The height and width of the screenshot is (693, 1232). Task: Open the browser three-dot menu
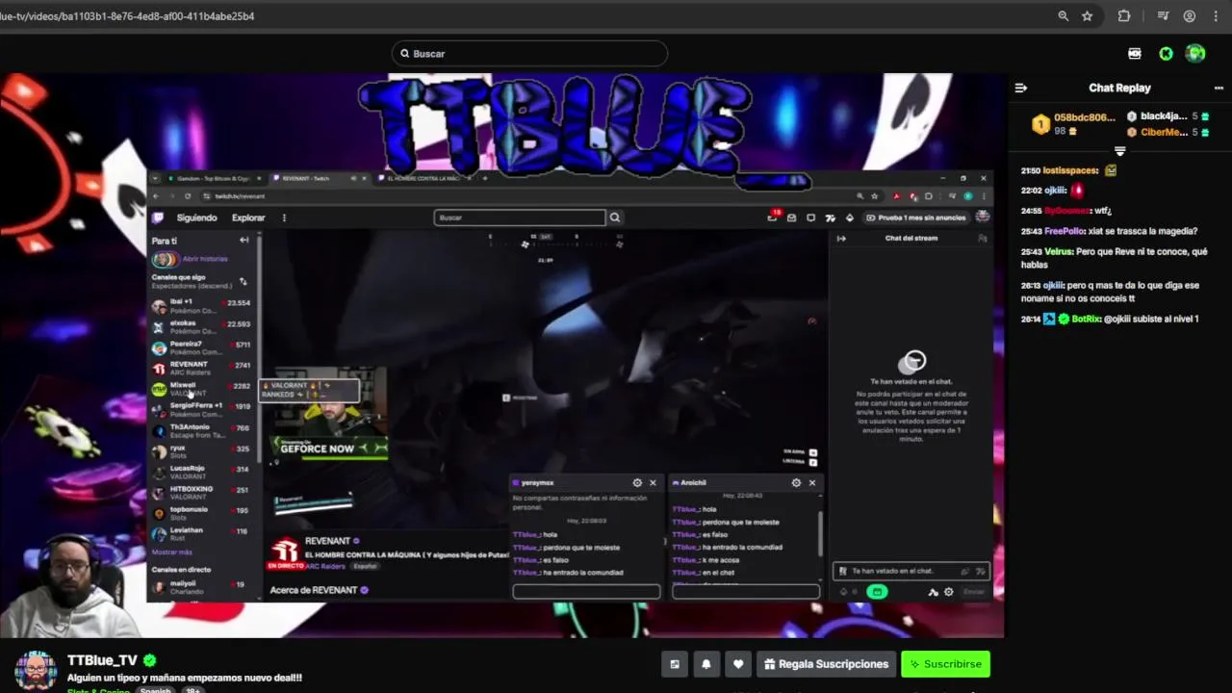[1216, 16]
